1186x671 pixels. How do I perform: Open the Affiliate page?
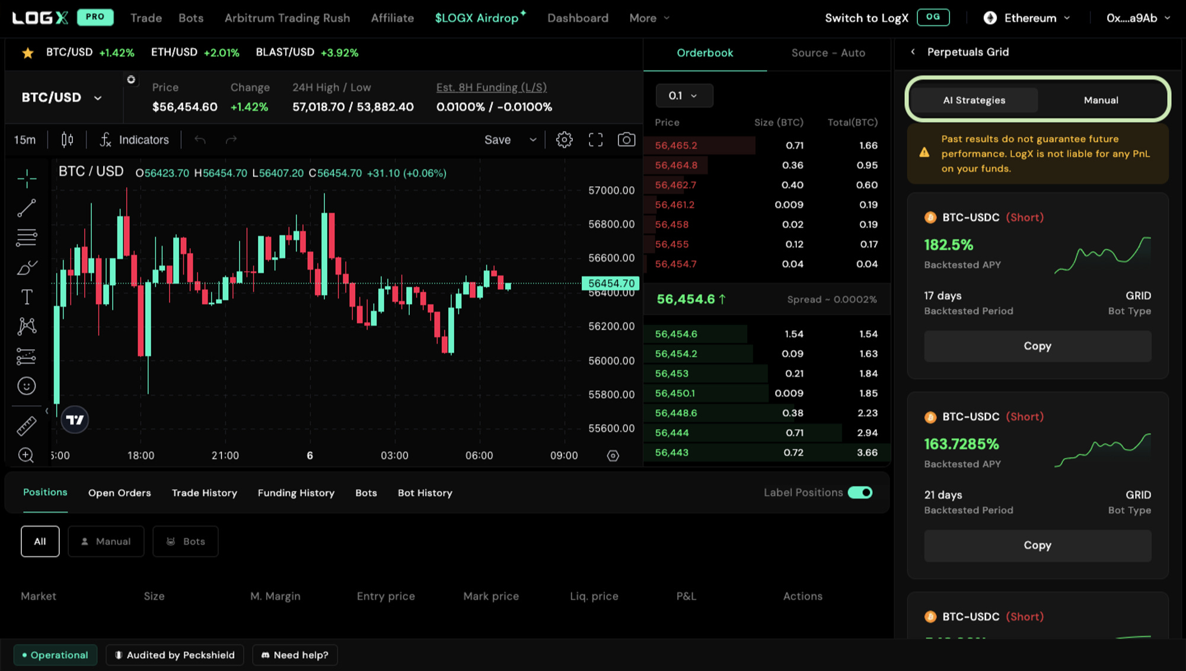[393, 18]
